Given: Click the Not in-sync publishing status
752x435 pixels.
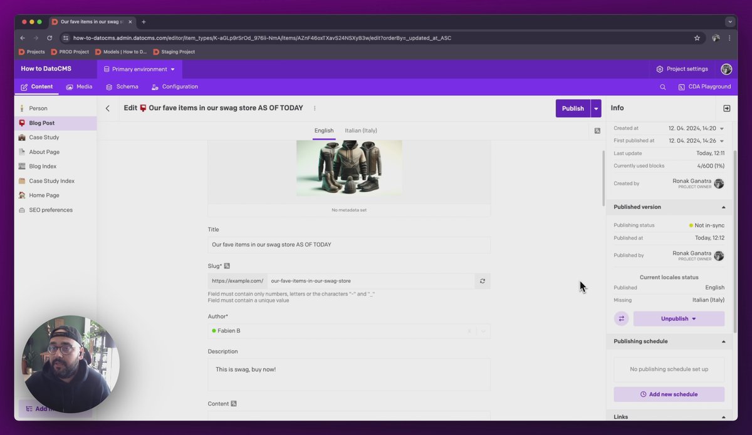Looking at the screenshot, I should click(x=707, y=225).
